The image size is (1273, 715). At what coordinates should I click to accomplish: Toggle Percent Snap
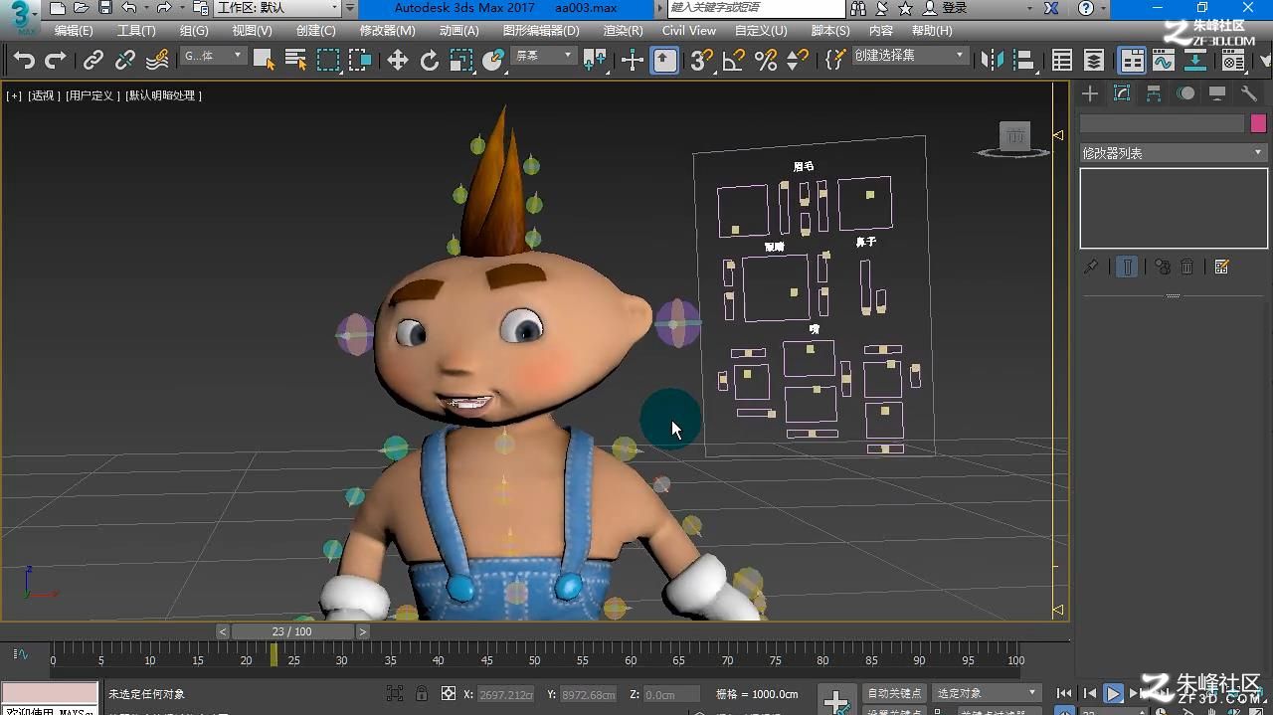pos(766,61)
